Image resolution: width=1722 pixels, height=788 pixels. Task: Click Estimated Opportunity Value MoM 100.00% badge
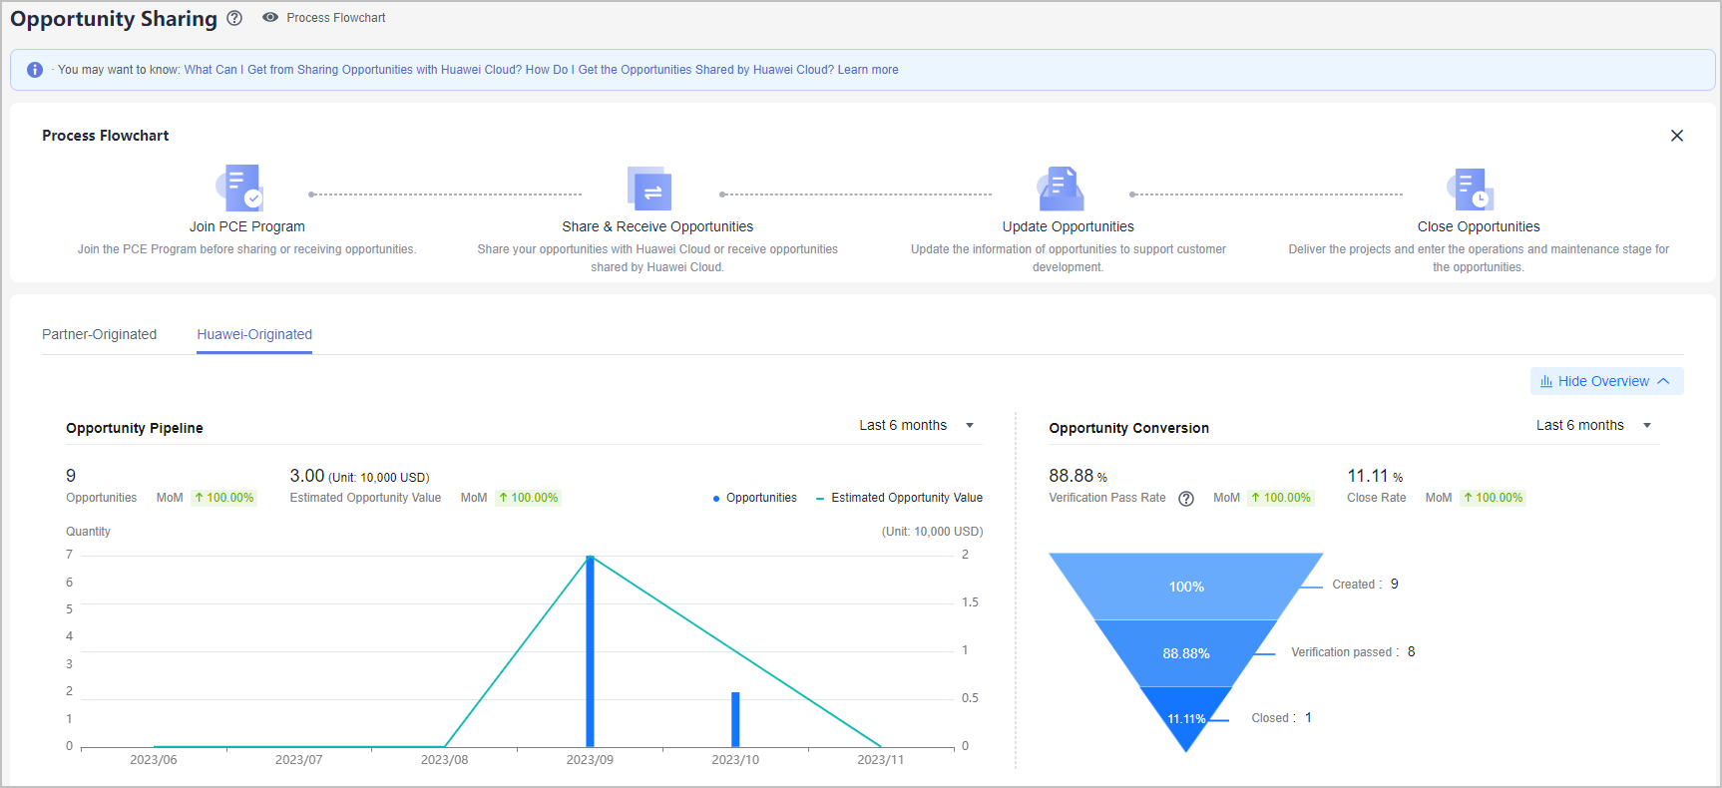click(529, 498)
